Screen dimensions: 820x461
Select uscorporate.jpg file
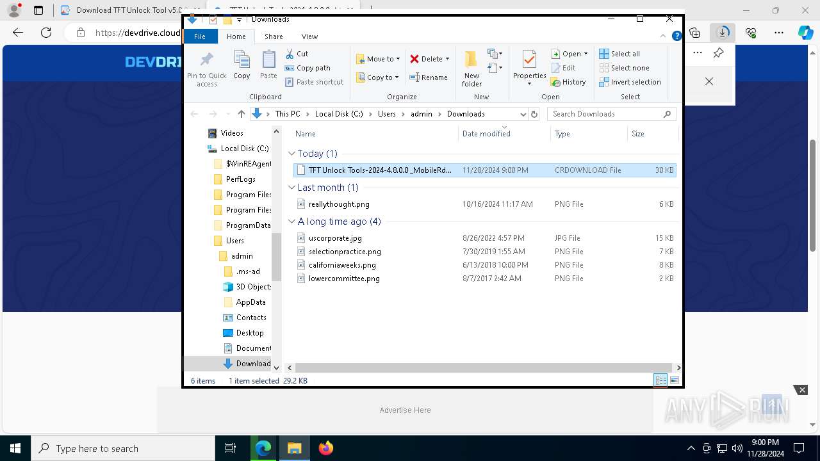pos(484,238)
